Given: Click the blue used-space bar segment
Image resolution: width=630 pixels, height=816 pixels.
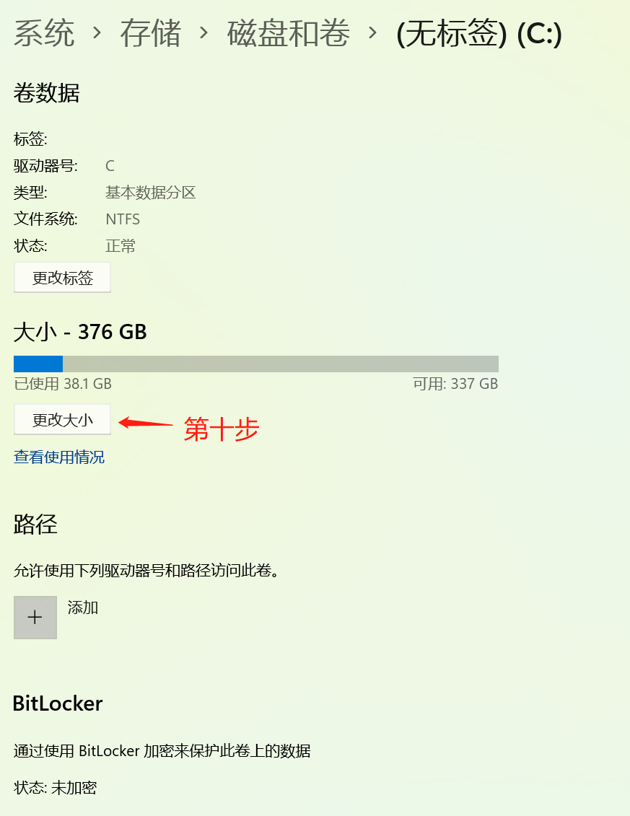Looking at the screenshot, I should click(x=38, y=364).
